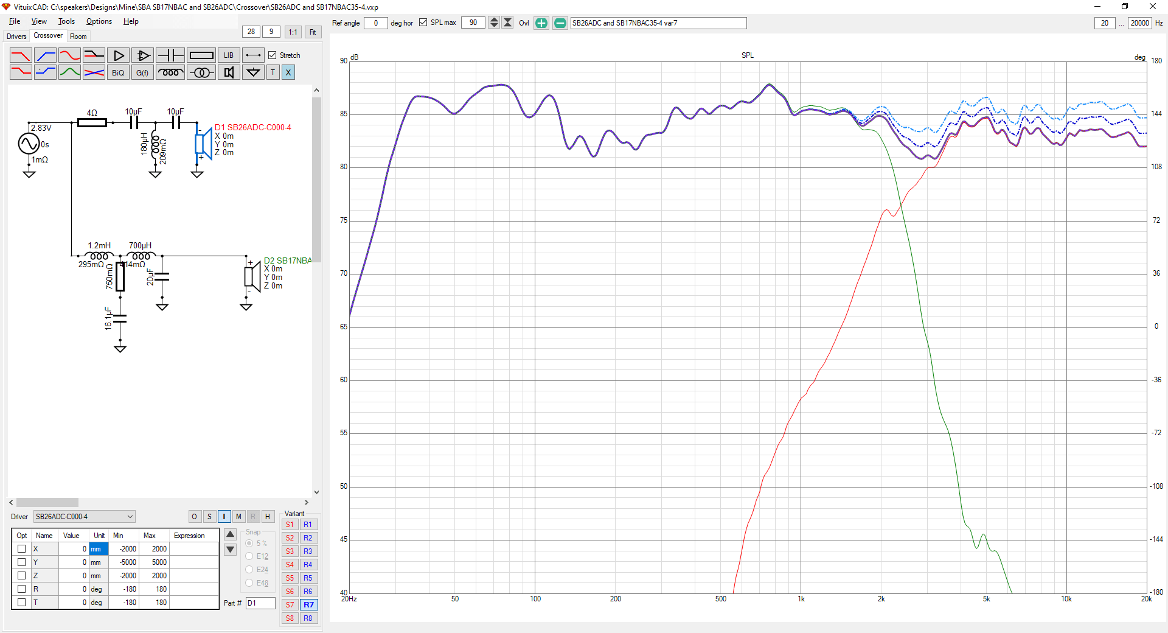Recall variant R7

coord(309,605)
